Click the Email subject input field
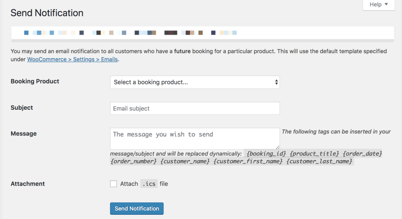Screen dimensions: 402x219 (x=195, y=108)
